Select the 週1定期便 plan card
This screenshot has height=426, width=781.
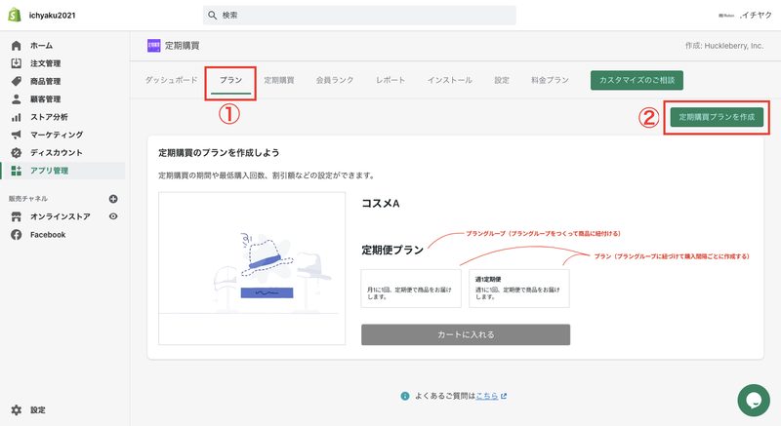click(x=519, y=289)
